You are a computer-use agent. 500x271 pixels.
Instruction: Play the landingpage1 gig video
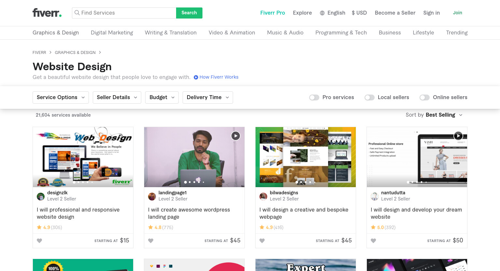tap(236, 136)
